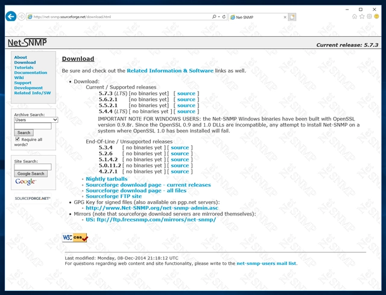Open the Download sidebar link
The width and height of the screenshot is (386, 295).
click(x=25, y=63)
